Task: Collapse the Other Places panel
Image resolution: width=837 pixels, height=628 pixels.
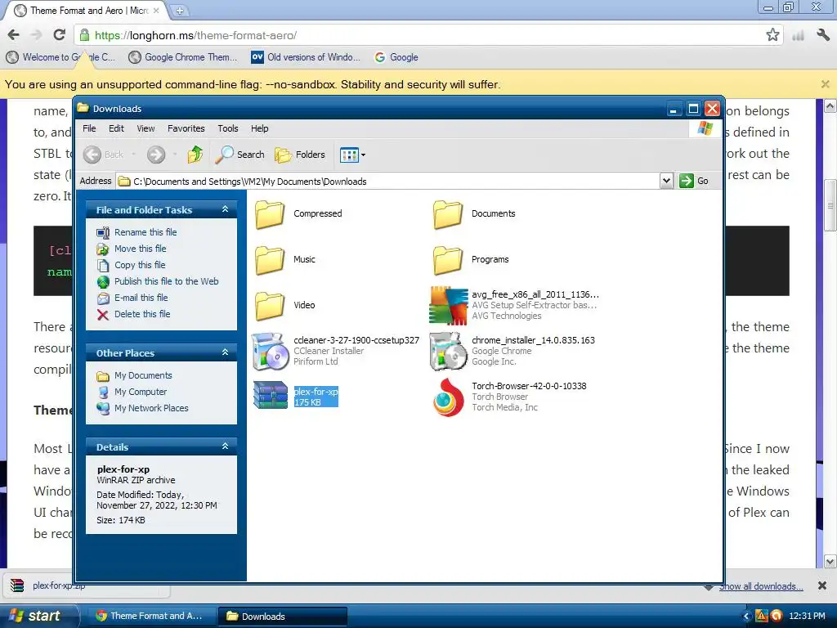Action: pyautogui.click(x=226, y=352)
